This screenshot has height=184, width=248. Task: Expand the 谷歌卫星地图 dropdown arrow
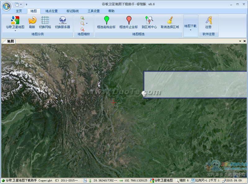coord(15,31)
